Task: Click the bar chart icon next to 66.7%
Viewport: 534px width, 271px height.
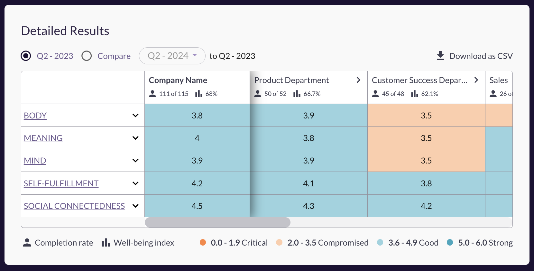Action: click(x=297, y=94)
